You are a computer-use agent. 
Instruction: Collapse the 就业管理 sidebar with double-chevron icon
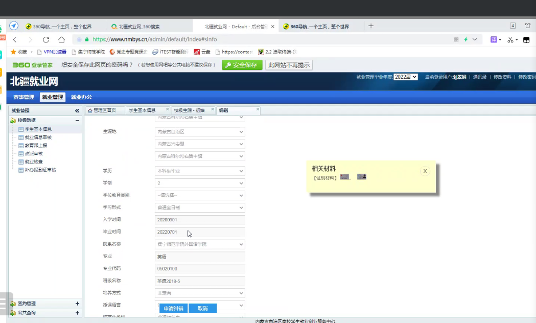(77, 110)
